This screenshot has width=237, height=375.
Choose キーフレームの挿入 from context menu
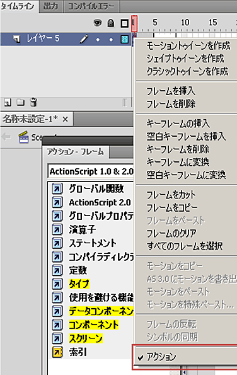[x=178, y=124]
